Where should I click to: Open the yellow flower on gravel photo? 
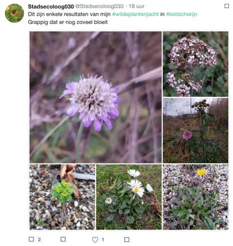click(x=195, y=197)
